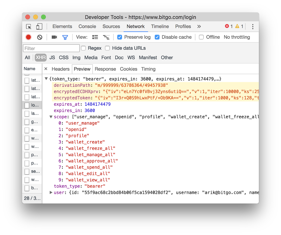Open DevTools three-dot customize menu
Image resolution: width=281 pixels, height=235 pixels.
coord(253,27)
